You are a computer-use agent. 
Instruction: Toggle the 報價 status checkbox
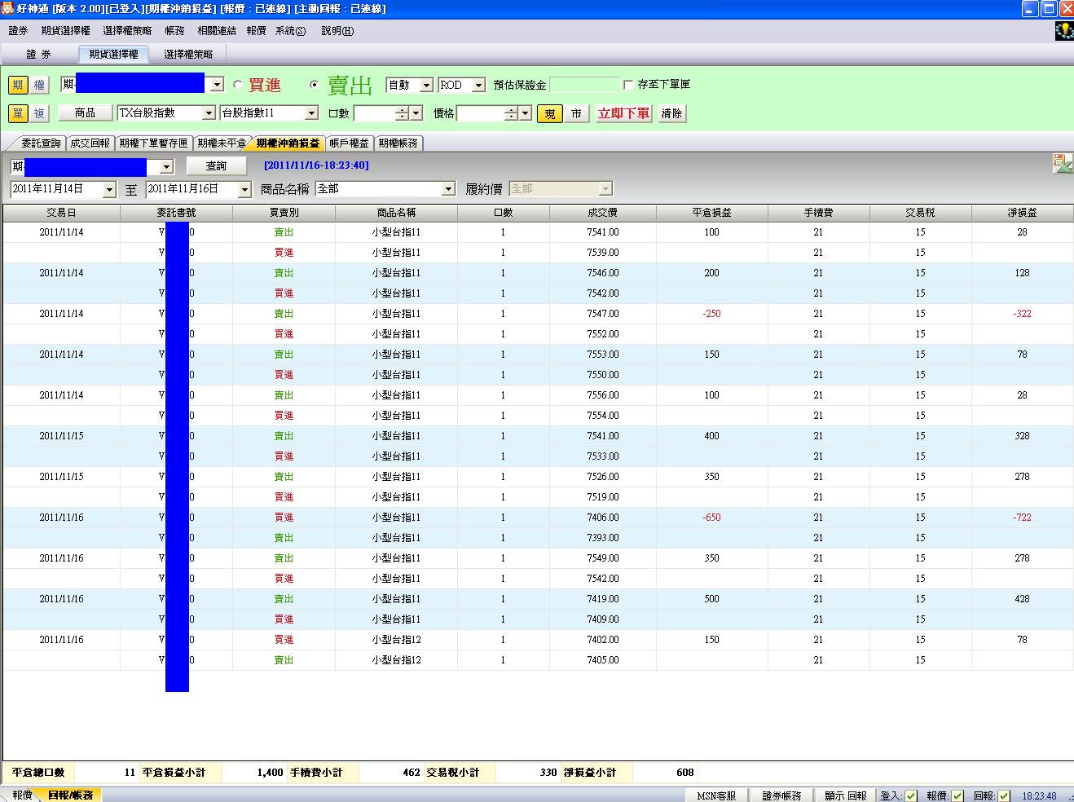click(x=957, y=795)
